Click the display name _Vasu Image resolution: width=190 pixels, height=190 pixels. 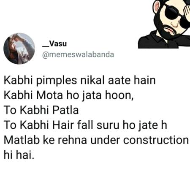coord(54,43)
